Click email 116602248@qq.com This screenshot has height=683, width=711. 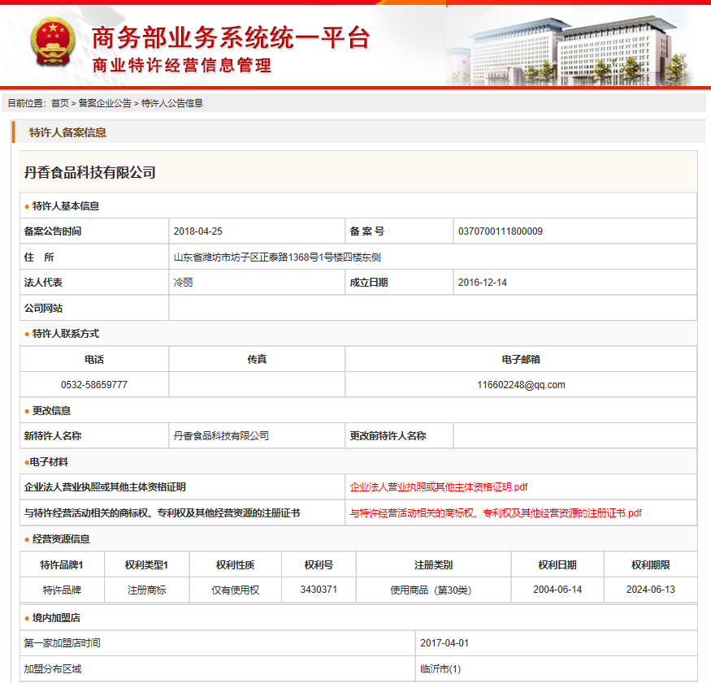coord(521,385)
